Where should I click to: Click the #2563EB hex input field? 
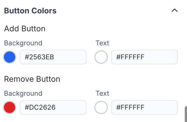[53, 57]
